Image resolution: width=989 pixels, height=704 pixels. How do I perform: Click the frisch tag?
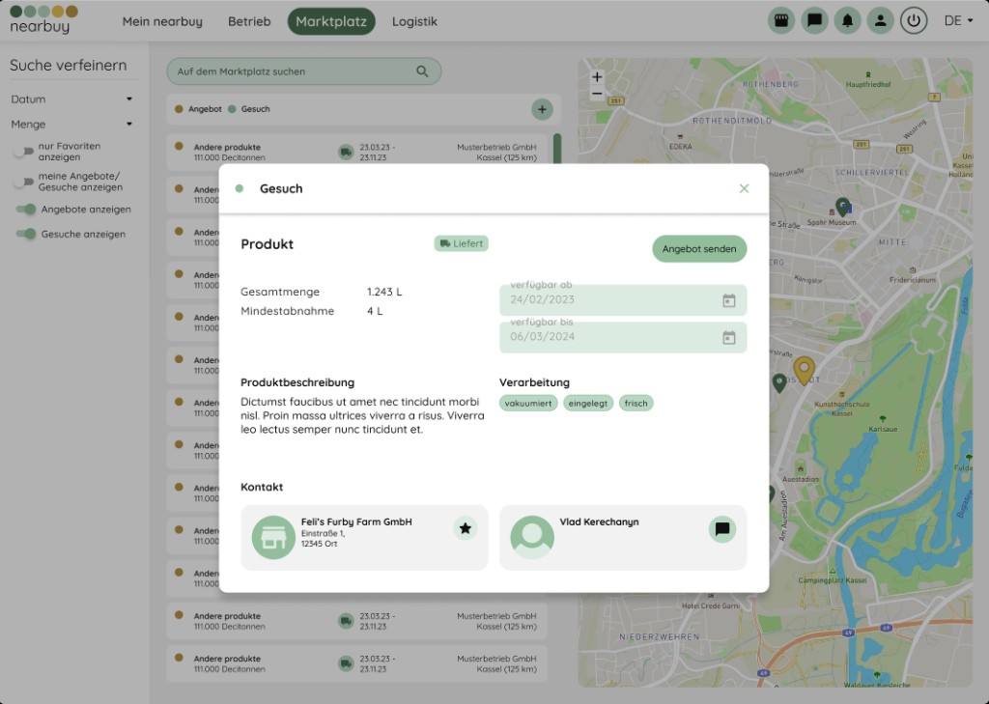pos(636,403)
